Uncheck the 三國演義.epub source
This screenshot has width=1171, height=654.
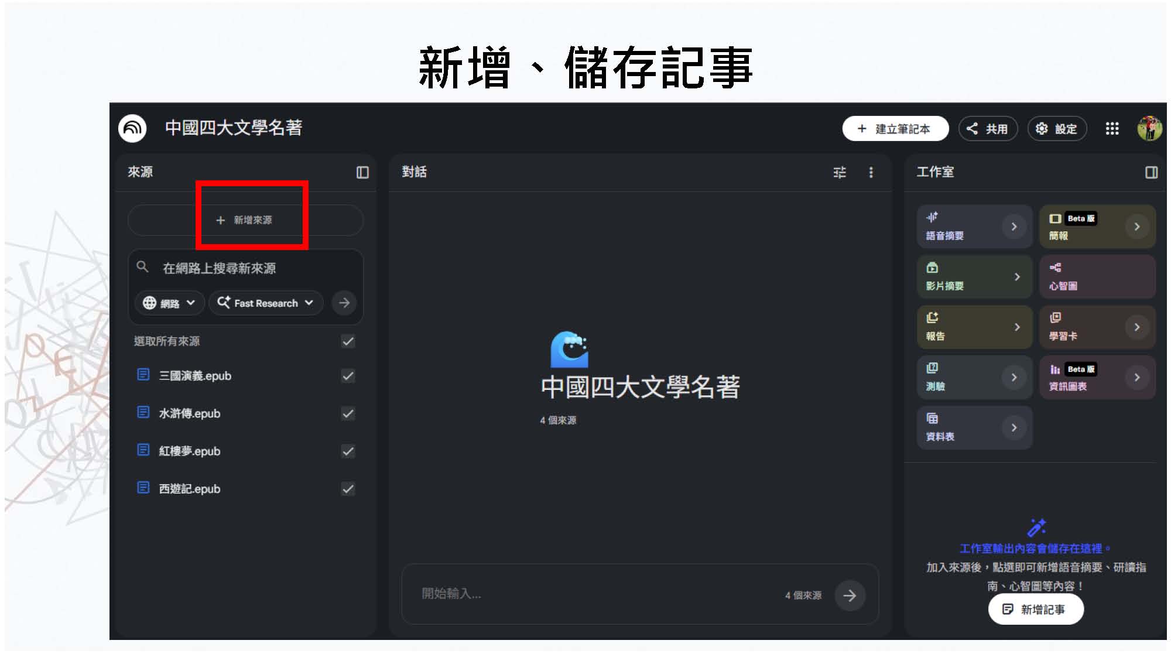click(347, 375)
